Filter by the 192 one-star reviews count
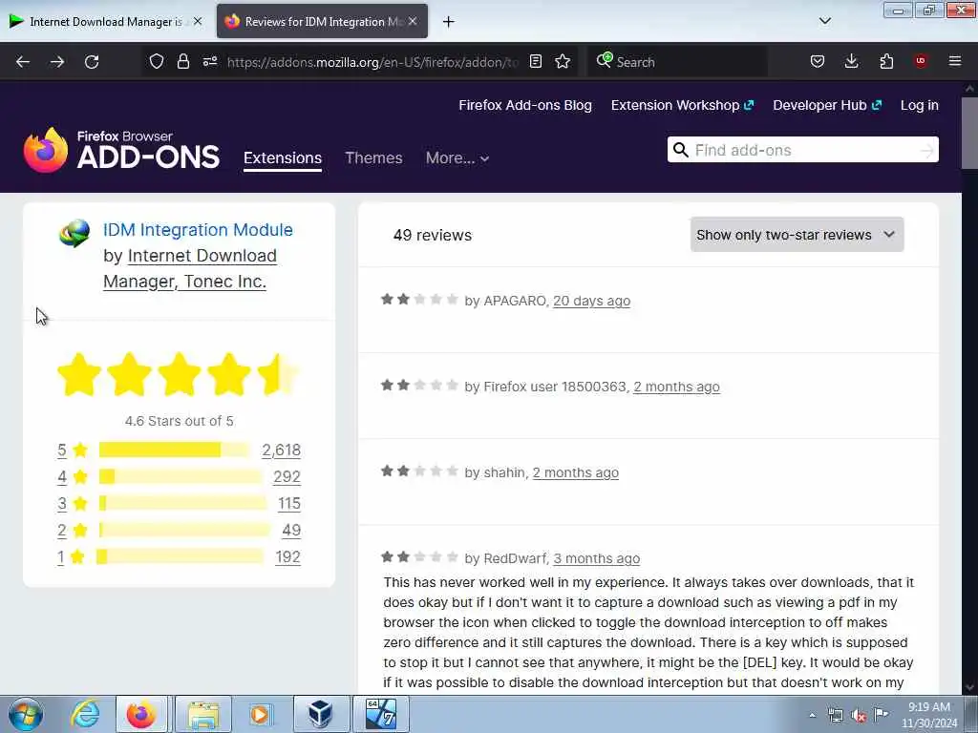This screenshot has height=733, width=978. [x=287, y=557]
